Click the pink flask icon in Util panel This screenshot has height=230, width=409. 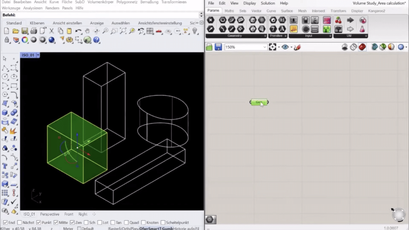(x=363, y=29)
